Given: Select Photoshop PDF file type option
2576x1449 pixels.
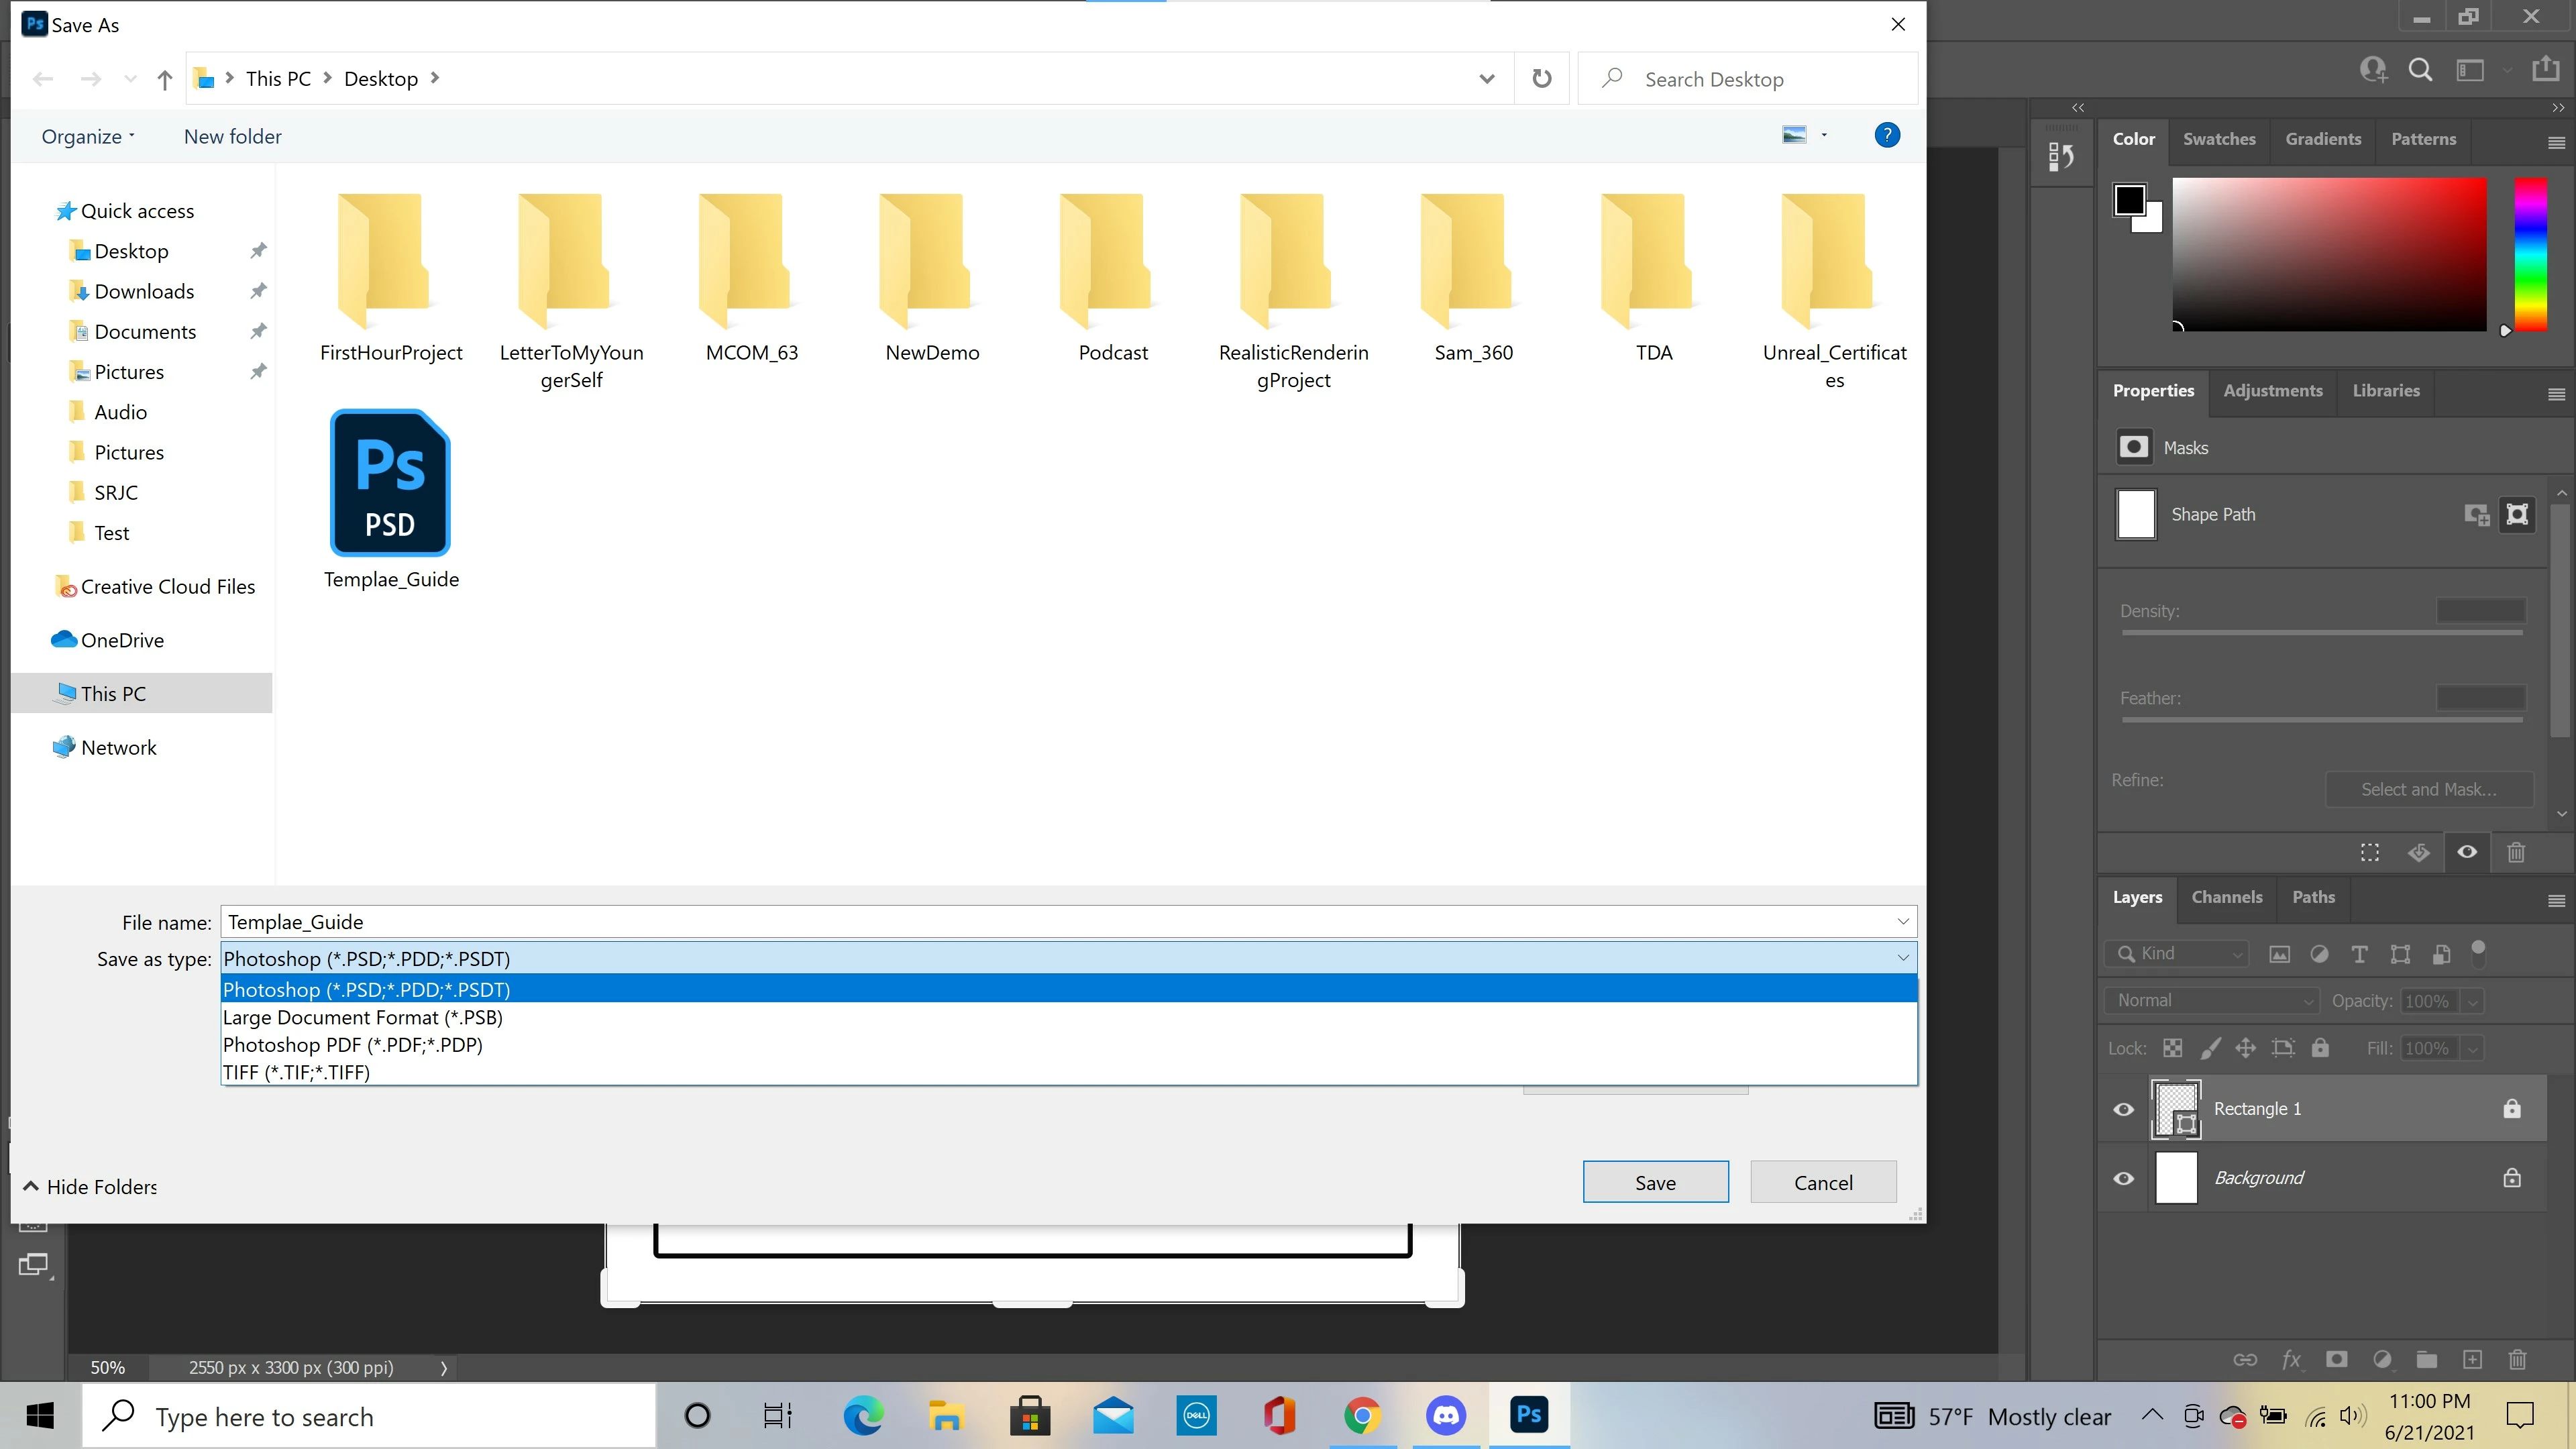Looking at the screenshot, I should click(353, 1044).
